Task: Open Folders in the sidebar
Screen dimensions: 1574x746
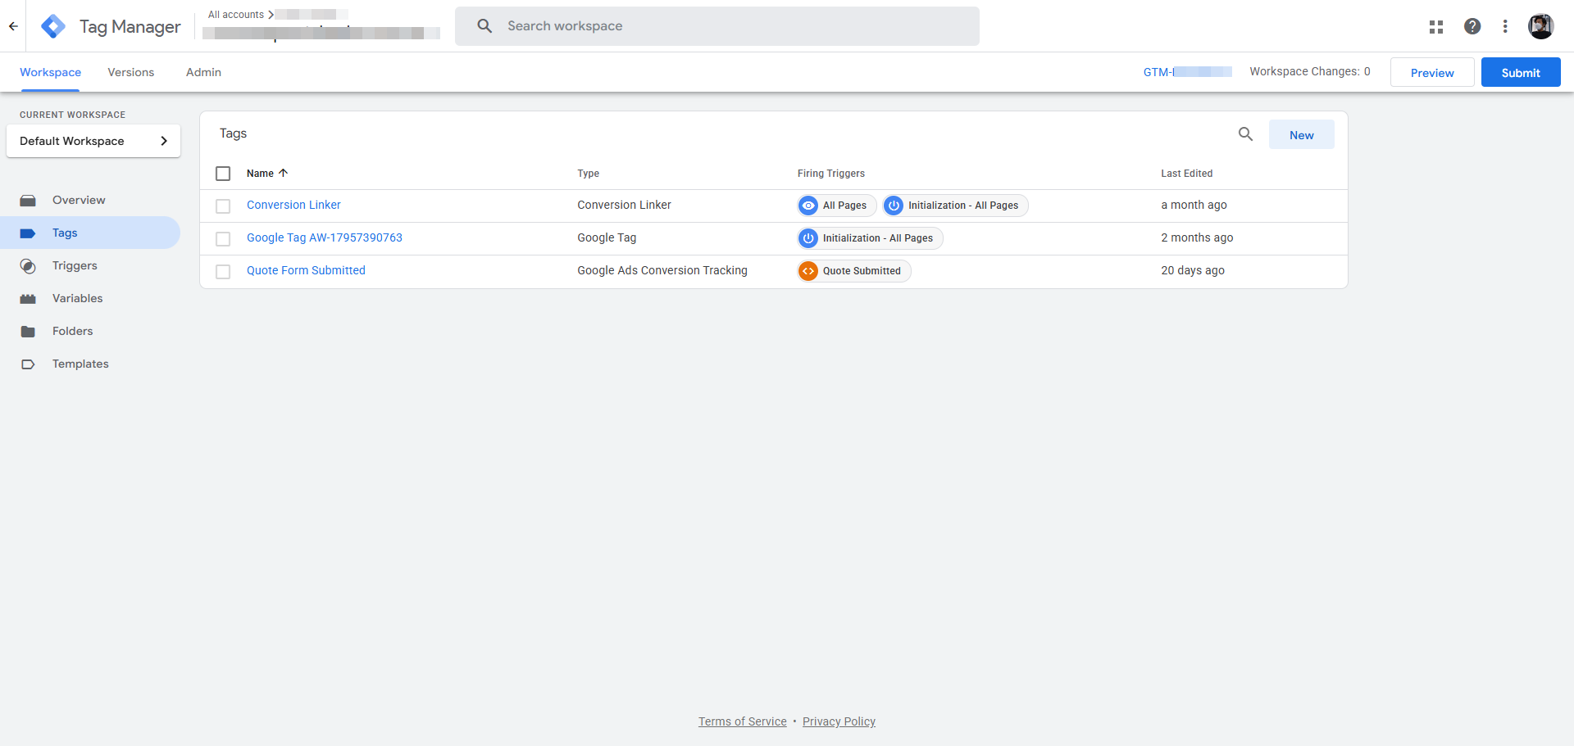Action: tap(90, 331)
